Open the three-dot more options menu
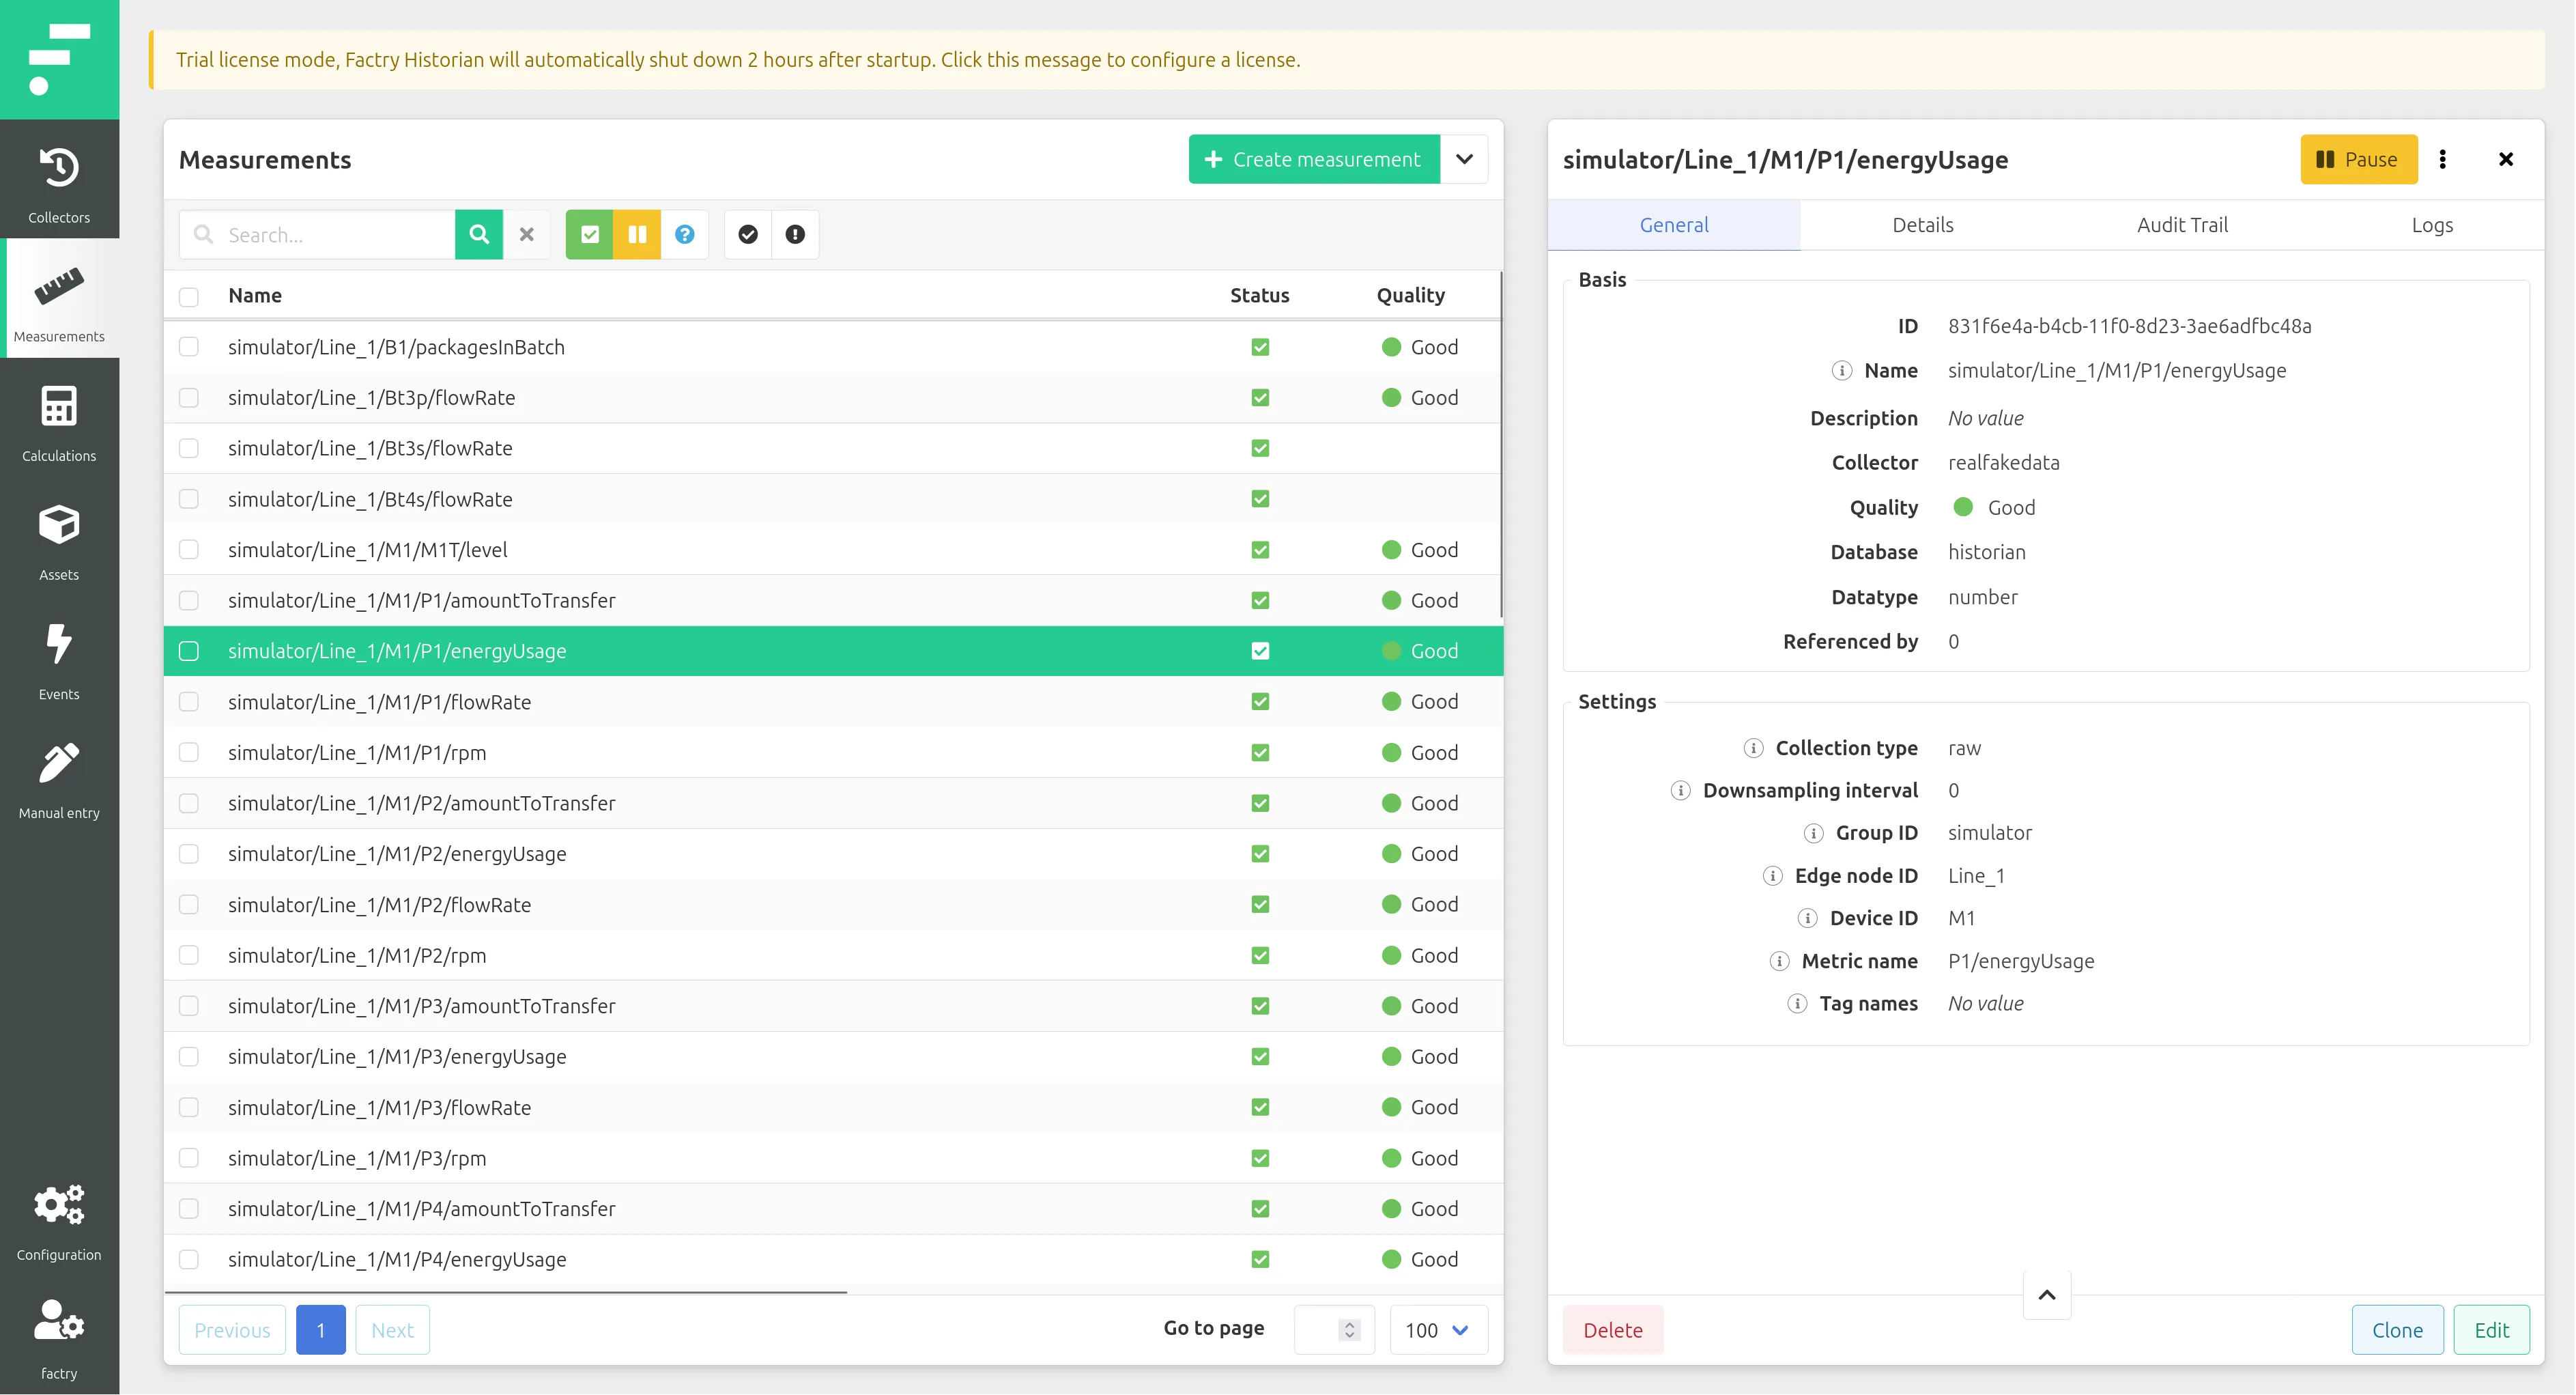 (2442, 159)
